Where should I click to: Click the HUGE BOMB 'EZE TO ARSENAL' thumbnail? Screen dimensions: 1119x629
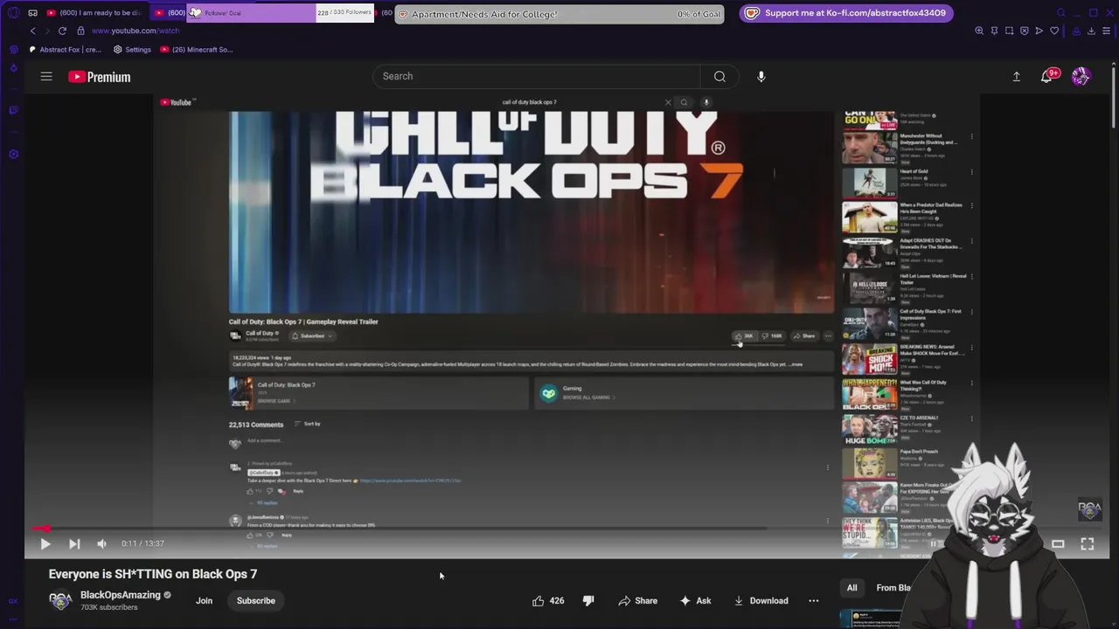[869, 430]
